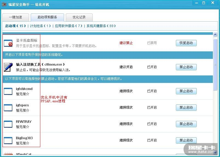Open the 优化记录 tab
The image size is (220, 157).
(79, 17)
